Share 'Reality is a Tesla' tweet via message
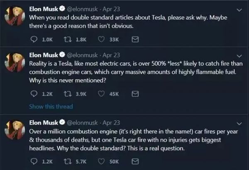 click(134, 94)
